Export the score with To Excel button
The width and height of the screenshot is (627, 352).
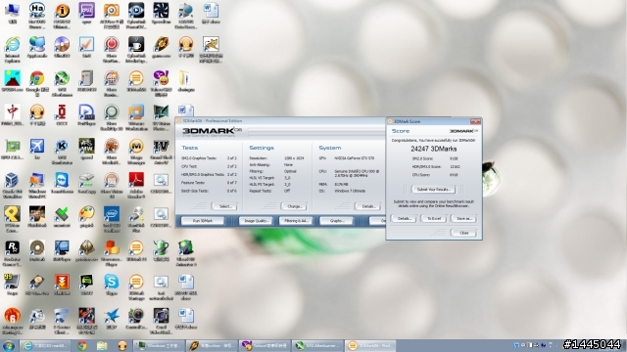(x=434, y=218)
